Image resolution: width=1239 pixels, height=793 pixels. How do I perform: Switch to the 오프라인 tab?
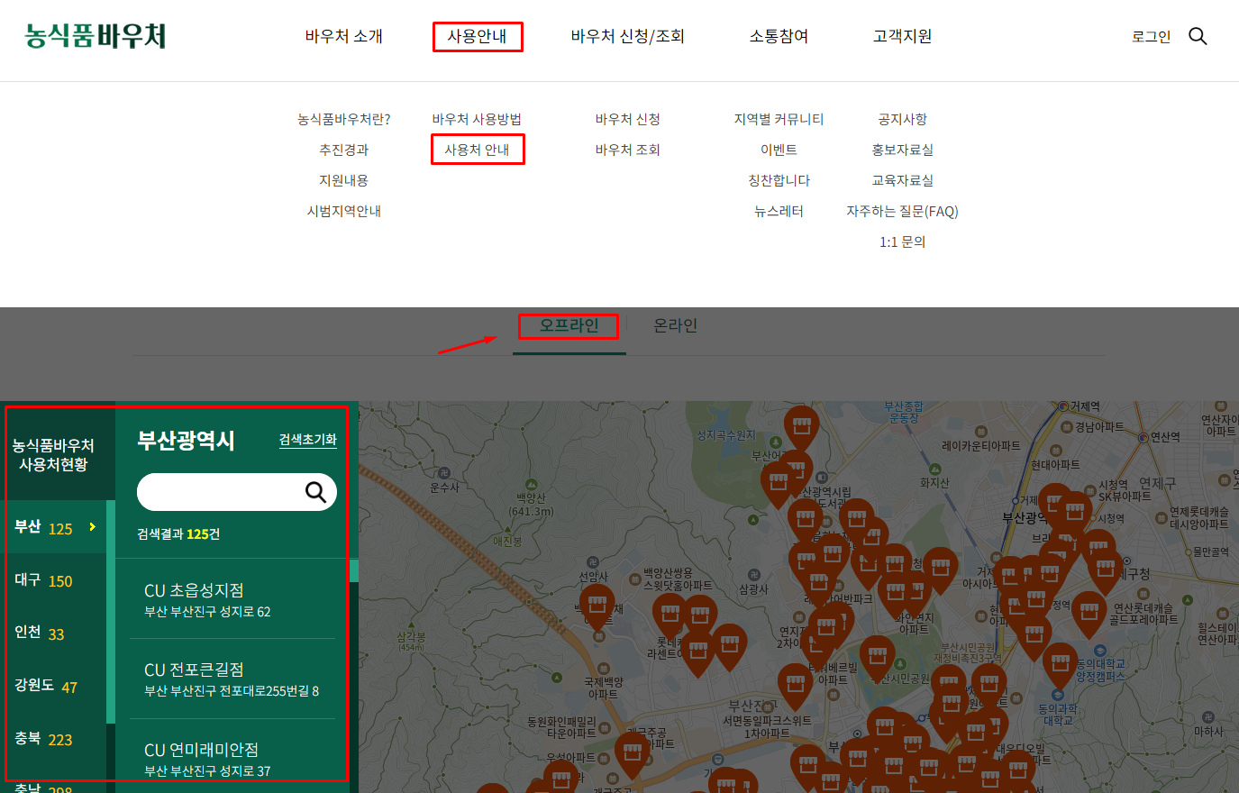[x=569, y=324]
